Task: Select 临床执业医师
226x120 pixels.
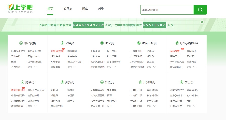Action: tap(98, 62)
